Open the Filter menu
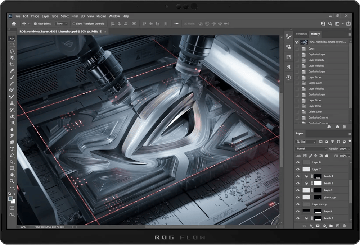The width and height of the screenshot is (360, 245). [75, 16]
